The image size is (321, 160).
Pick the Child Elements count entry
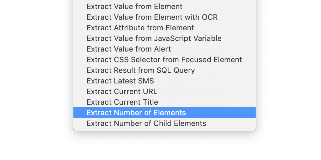[x=165, y=123]
